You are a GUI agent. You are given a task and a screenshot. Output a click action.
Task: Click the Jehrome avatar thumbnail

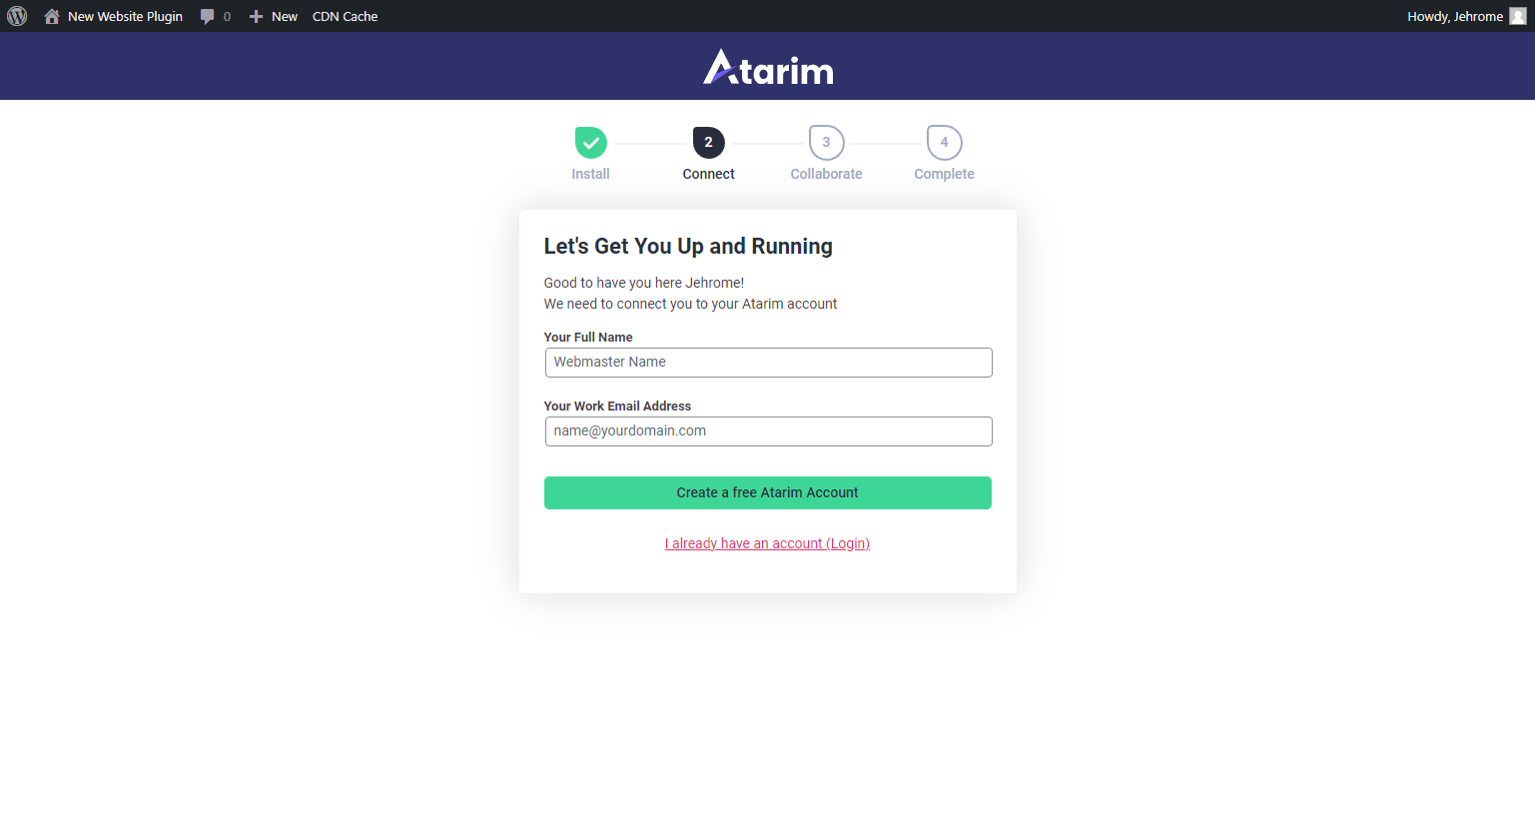[x=1518, y=16]
